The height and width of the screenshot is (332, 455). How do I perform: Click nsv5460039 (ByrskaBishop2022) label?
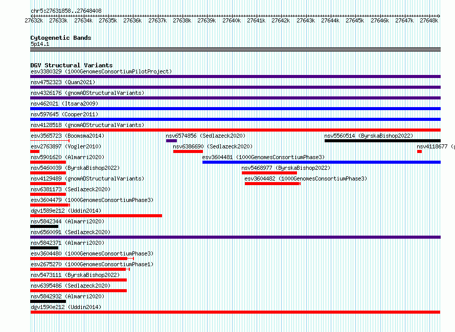[75, 168]
